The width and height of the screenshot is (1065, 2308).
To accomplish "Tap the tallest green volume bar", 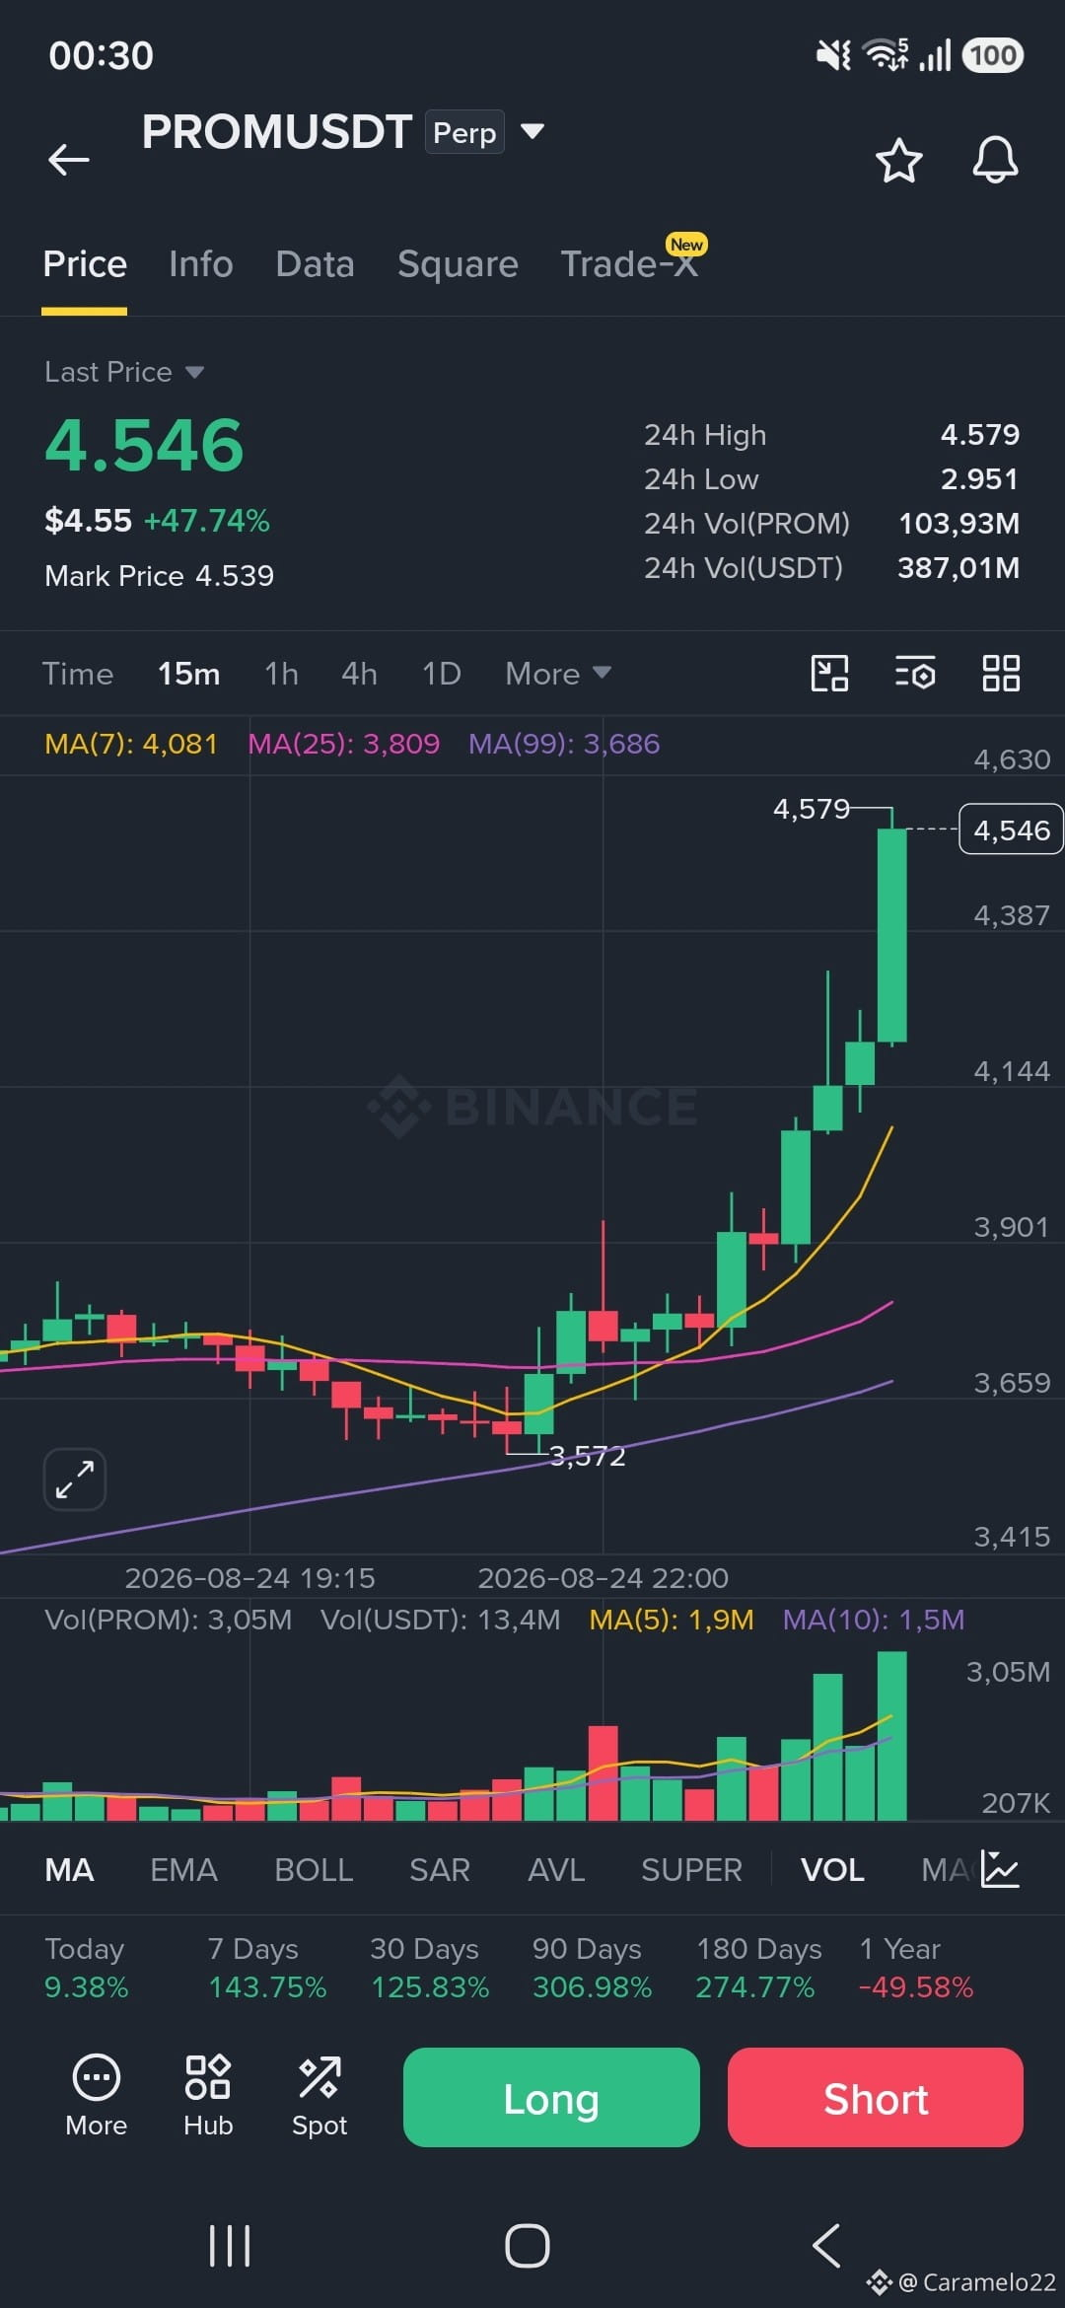I will 892,1736.
